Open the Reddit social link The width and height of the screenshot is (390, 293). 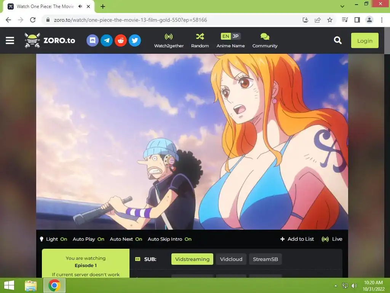click(121, 40)
